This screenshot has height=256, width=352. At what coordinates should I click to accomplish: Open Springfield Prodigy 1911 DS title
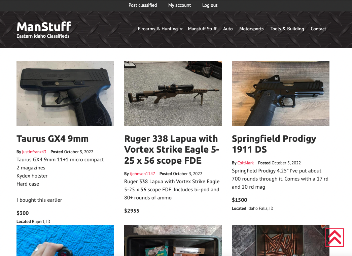click(x=274, y=144)
